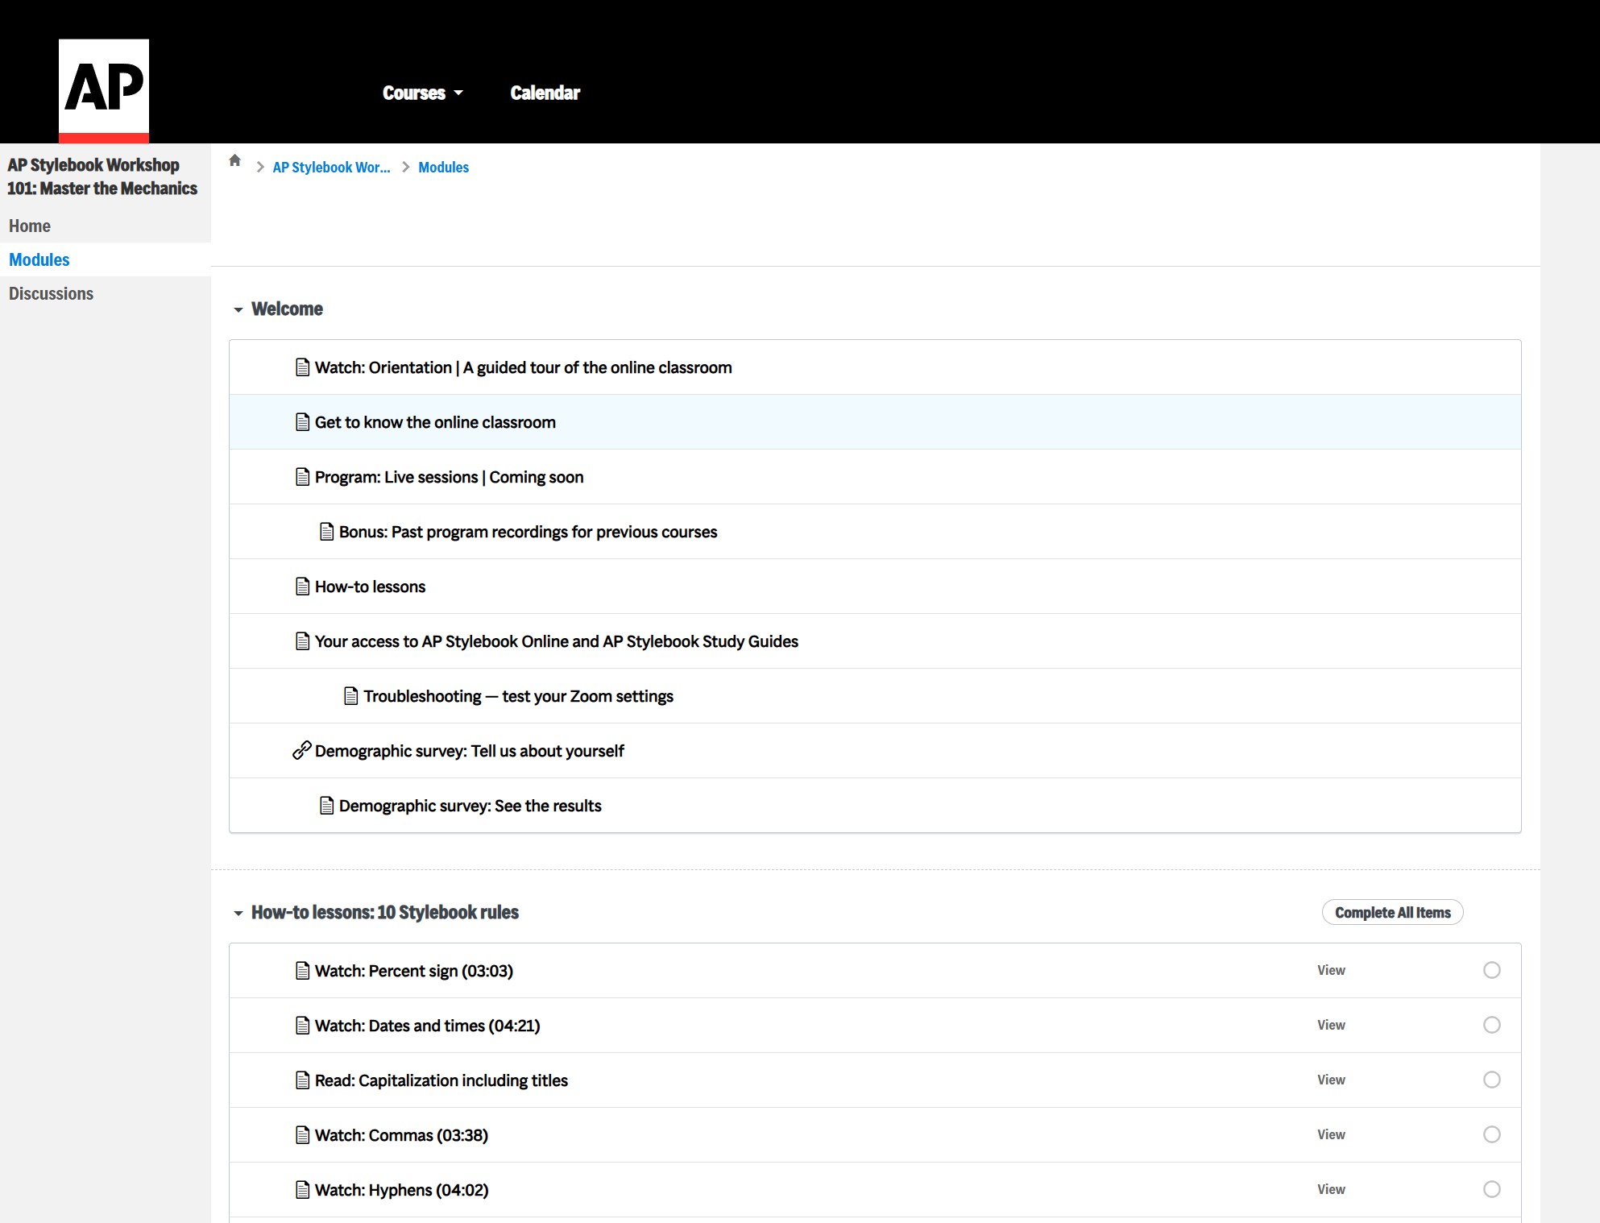Mark Watch: Commas completion circle

pos(1492,1134)
